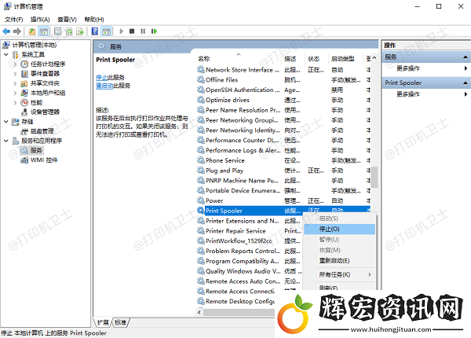Select Disk Management (磁盘管理) tree item
This screenshot has height=338, width=471.
[x=42, y=131]
